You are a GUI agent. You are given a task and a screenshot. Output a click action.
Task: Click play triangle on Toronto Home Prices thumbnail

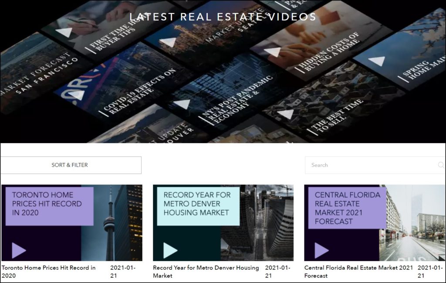[18, 250]
